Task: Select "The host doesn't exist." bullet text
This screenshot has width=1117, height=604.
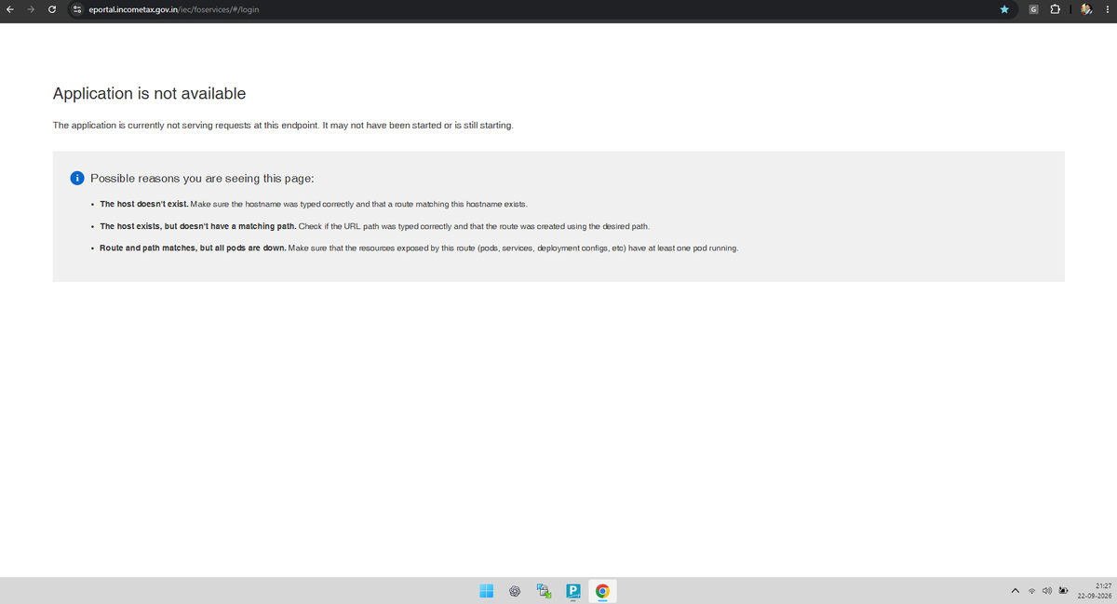Action: (144, 203)
